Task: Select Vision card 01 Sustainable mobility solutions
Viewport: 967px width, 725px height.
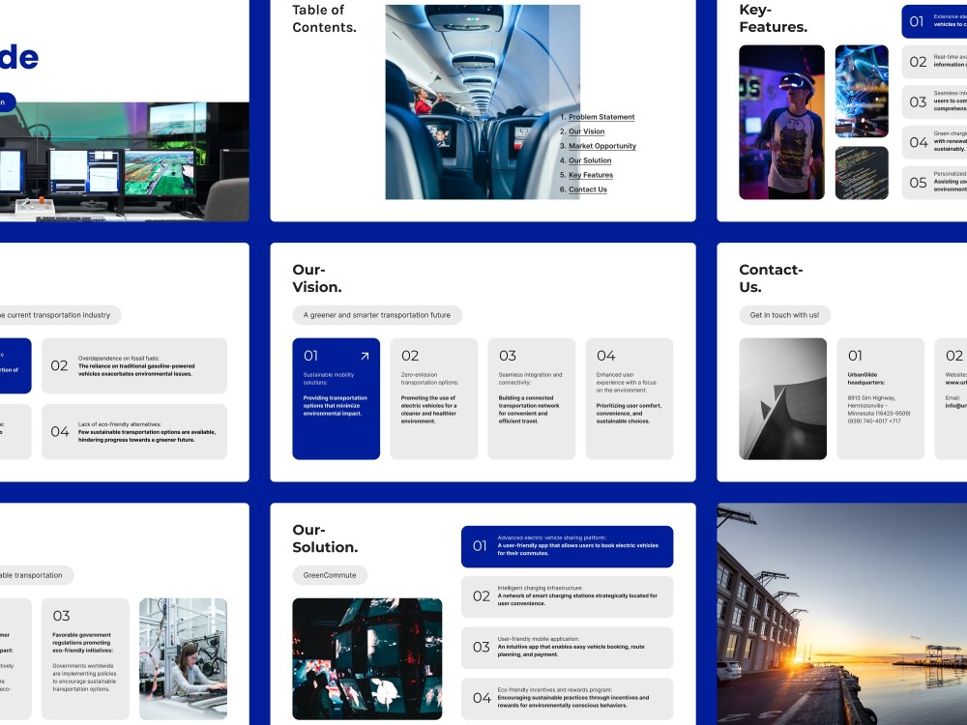Action: coord(337,398)
